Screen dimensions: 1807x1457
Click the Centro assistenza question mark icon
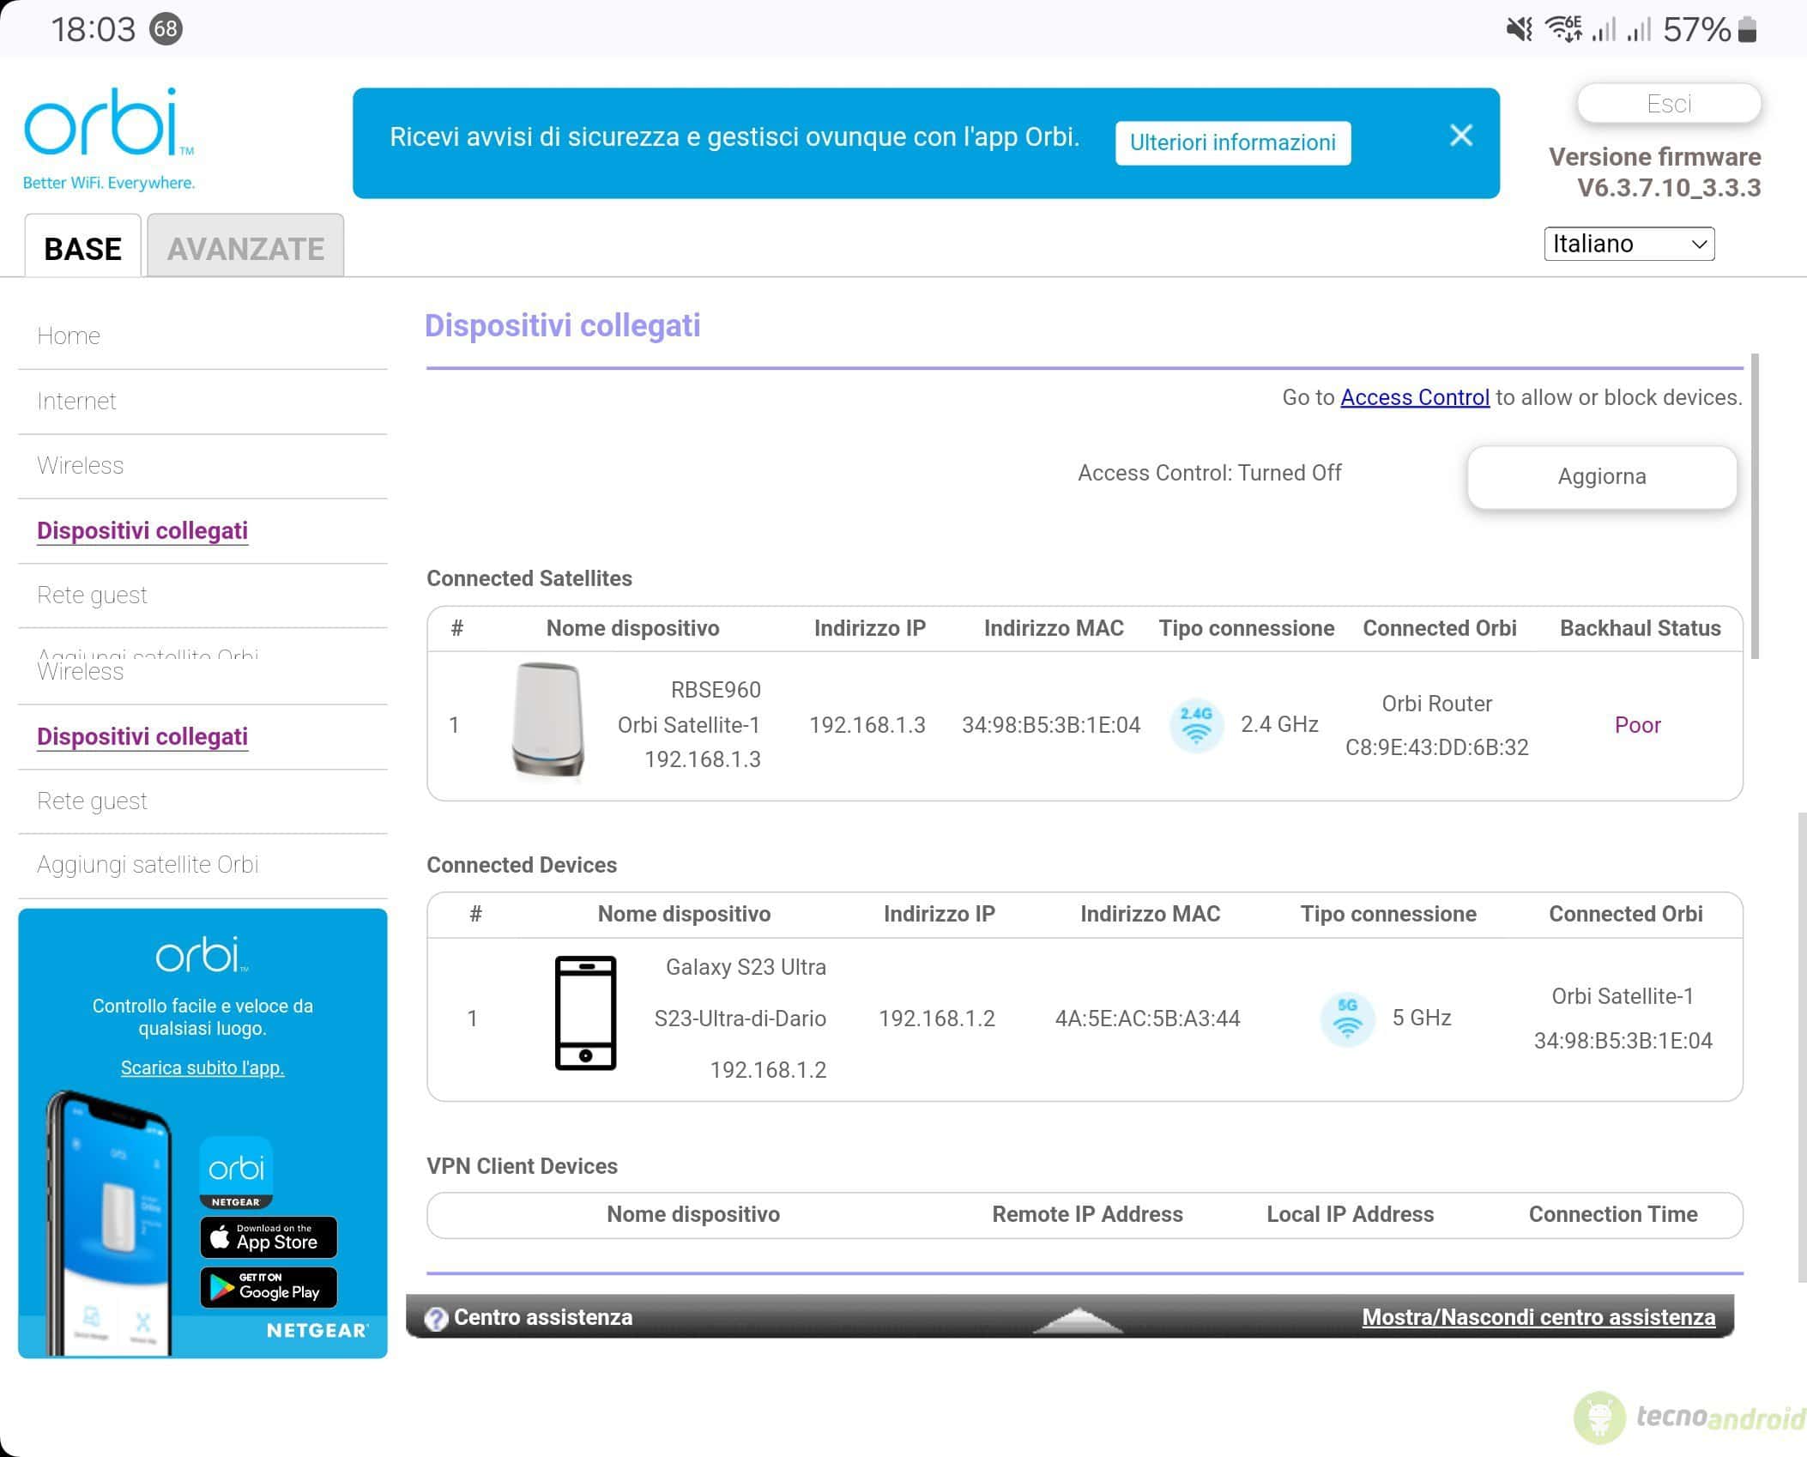[x=436, y=1318]
